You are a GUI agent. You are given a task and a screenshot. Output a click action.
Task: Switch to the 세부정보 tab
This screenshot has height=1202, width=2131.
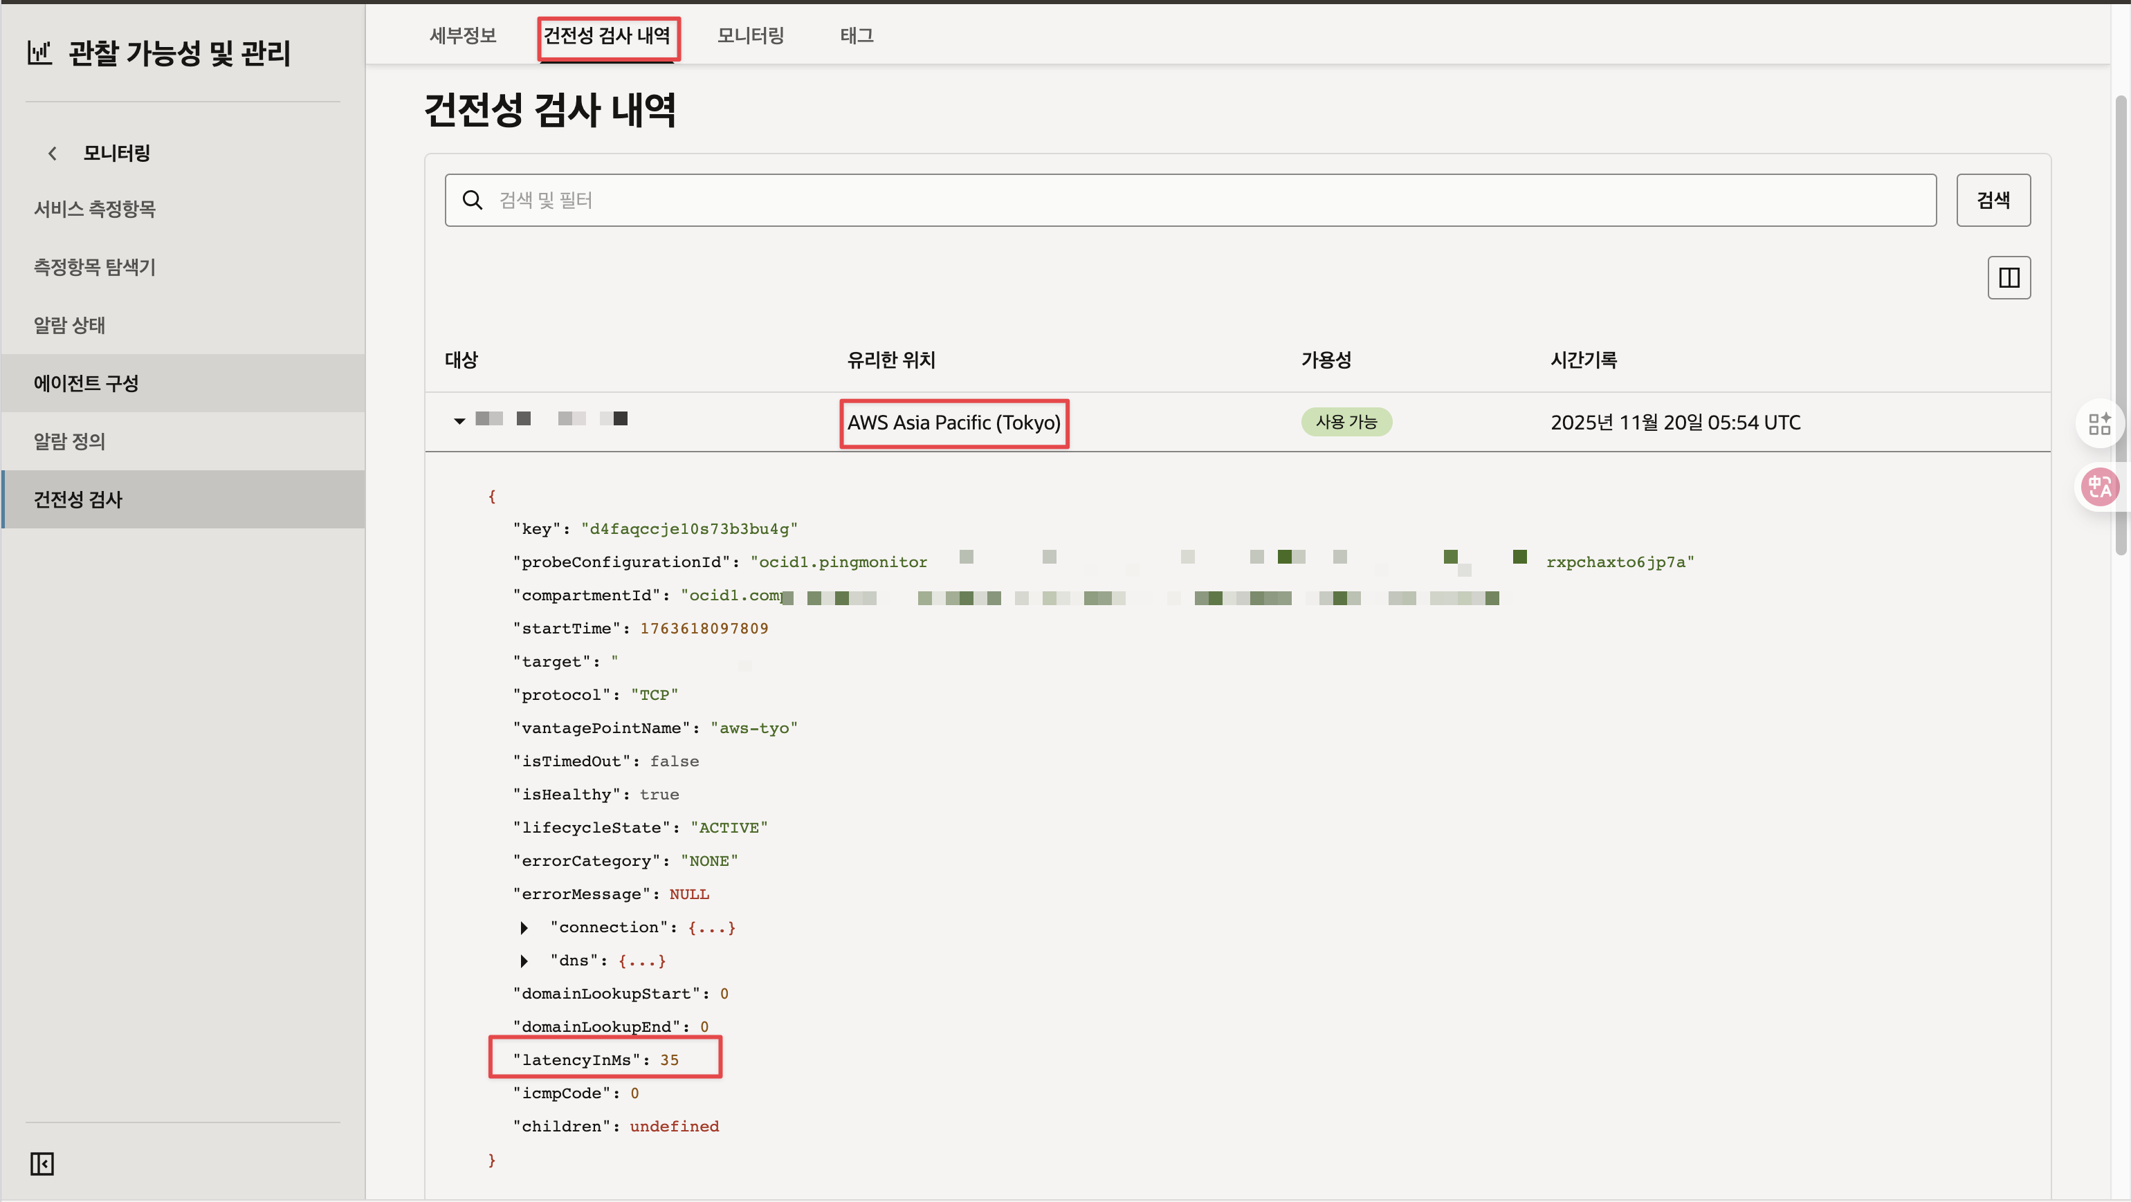click(462, 35)
